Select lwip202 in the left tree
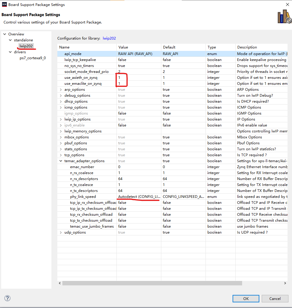The width and height of the screenshot is (292, 308). tap(26, 46)
